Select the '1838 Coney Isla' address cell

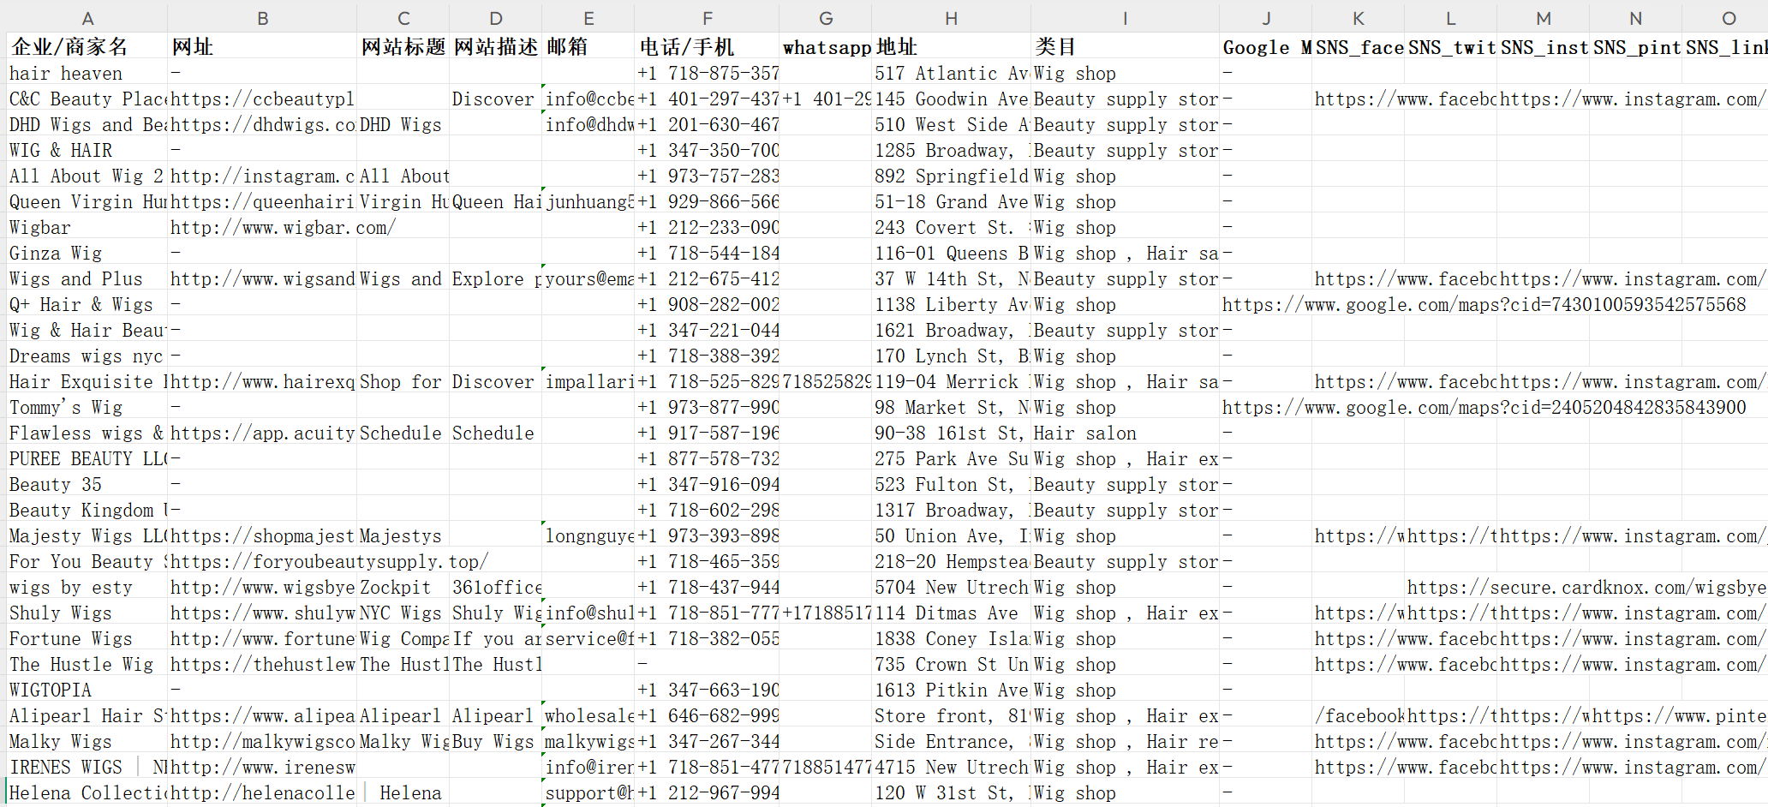click(951, 638)
